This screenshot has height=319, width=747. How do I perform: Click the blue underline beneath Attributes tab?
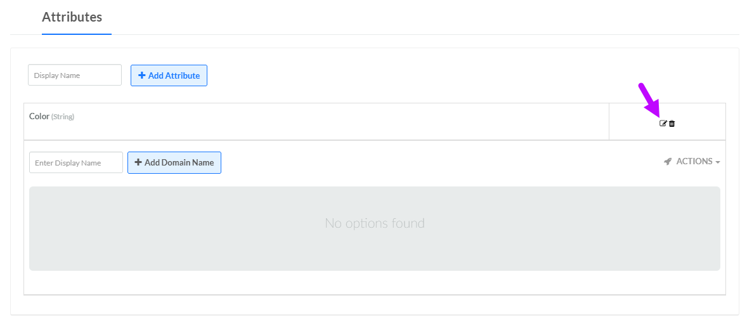click(x=76, y=34)
